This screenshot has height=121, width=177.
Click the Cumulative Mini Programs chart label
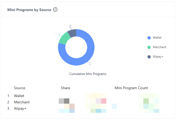88,74
